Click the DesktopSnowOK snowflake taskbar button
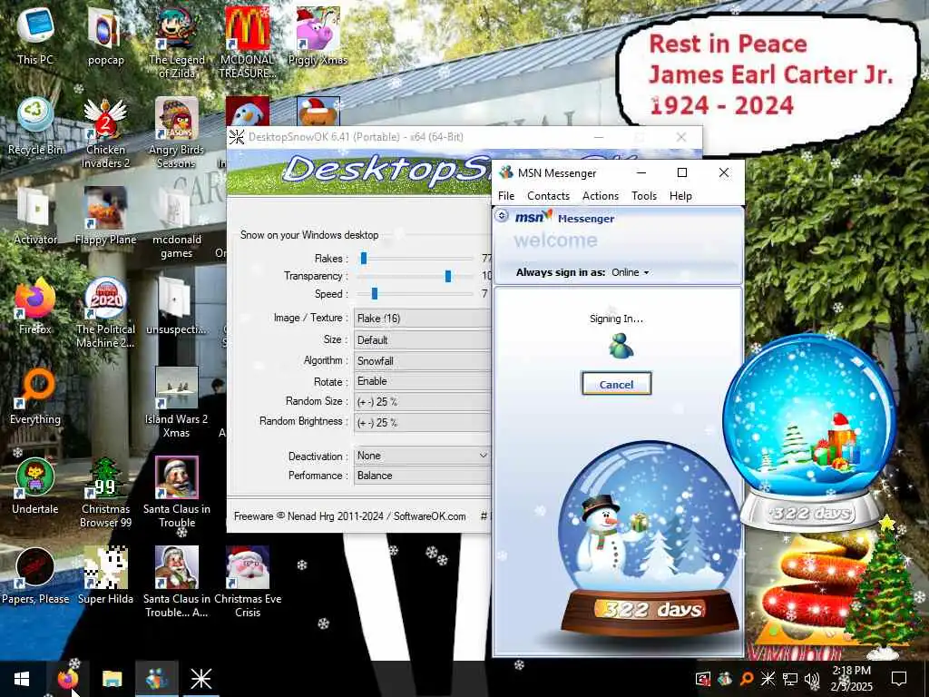The image size is (929, 697). (200, 679)
